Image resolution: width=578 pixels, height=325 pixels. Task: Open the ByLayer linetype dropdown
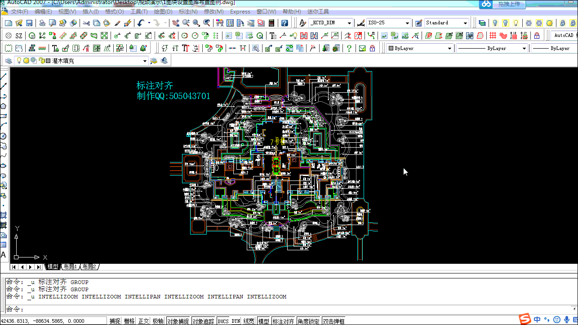(x=524, y=48)
